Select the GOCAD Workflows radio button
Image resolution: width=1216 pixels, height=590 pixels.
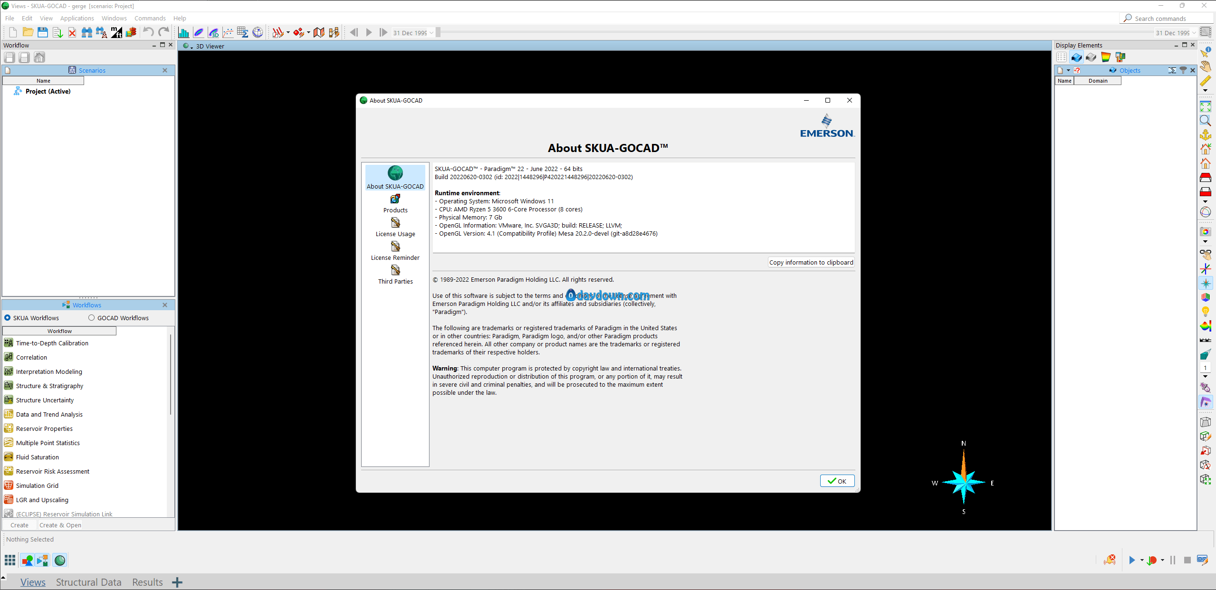coord(91,318)
